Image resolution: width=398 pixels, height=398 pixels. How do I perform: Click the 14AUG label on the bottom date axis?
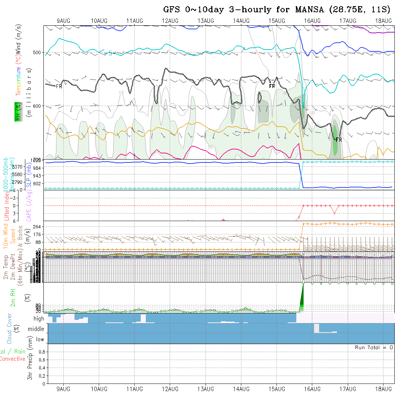coord(241,389)
